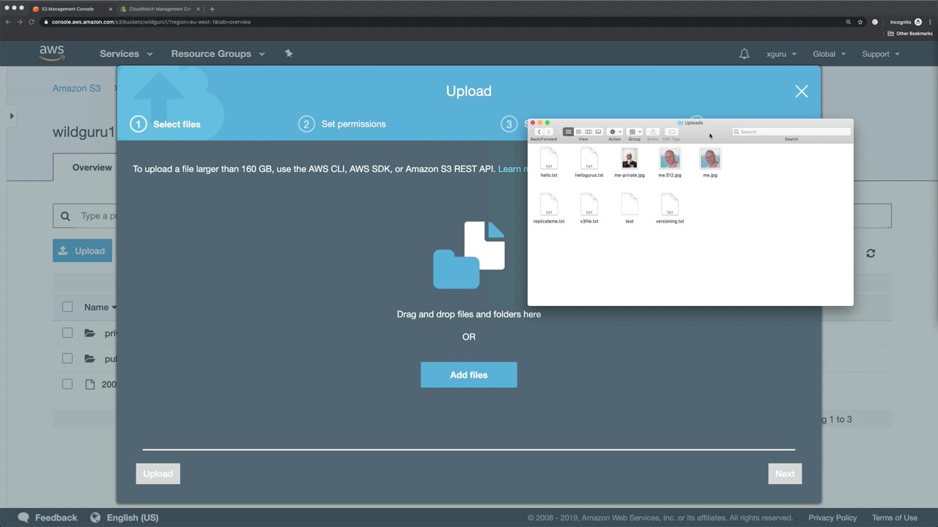Image resolution: width=938 pixels, height=527 pixels.
Task: Reload the page with the browser refresh icon
Action: click(32, 22)
